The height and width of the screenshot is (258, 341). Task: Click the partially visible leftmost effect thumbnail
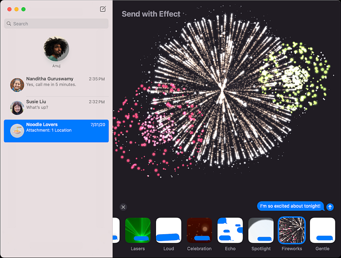point(116,230)
